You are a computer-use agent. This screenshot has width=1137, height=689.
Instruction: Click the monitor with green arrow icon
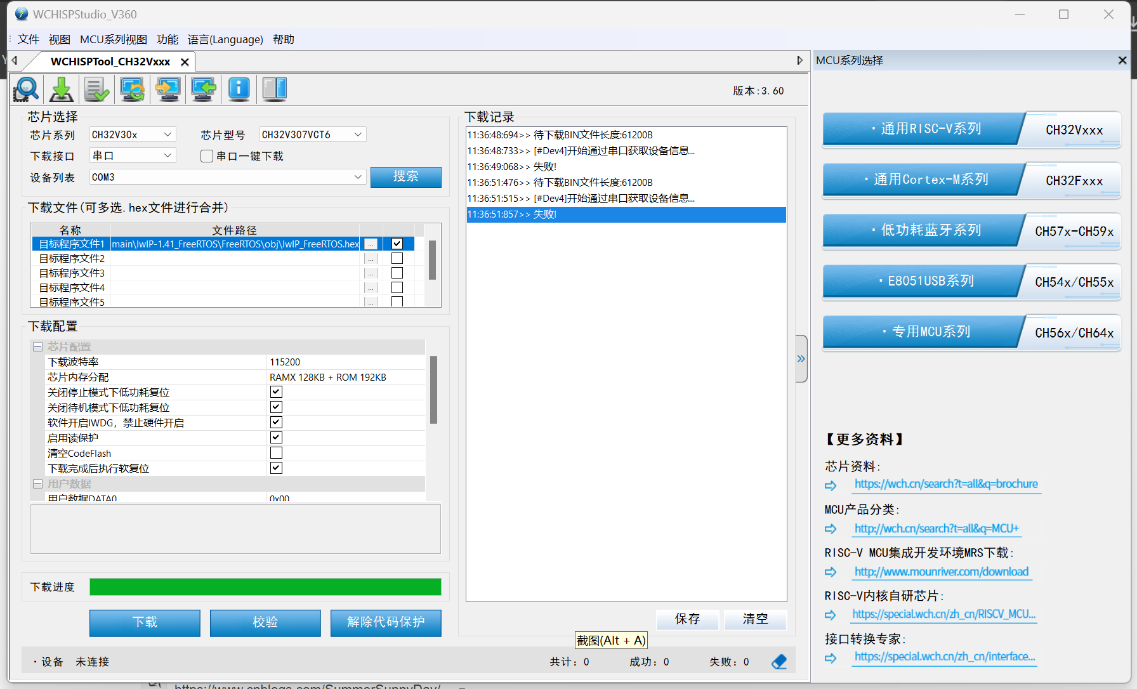[204, 89]
